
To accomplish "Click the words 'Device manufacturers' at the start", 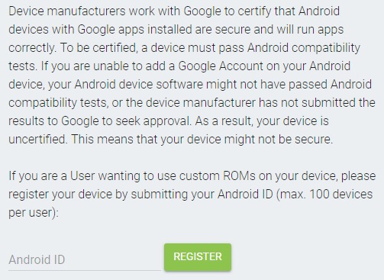I will point(67,11).
